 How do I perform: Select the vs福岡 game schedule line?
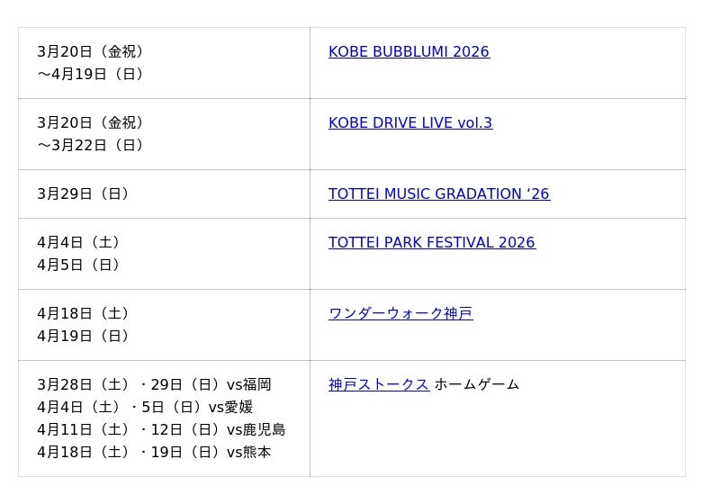coord(154,385)
